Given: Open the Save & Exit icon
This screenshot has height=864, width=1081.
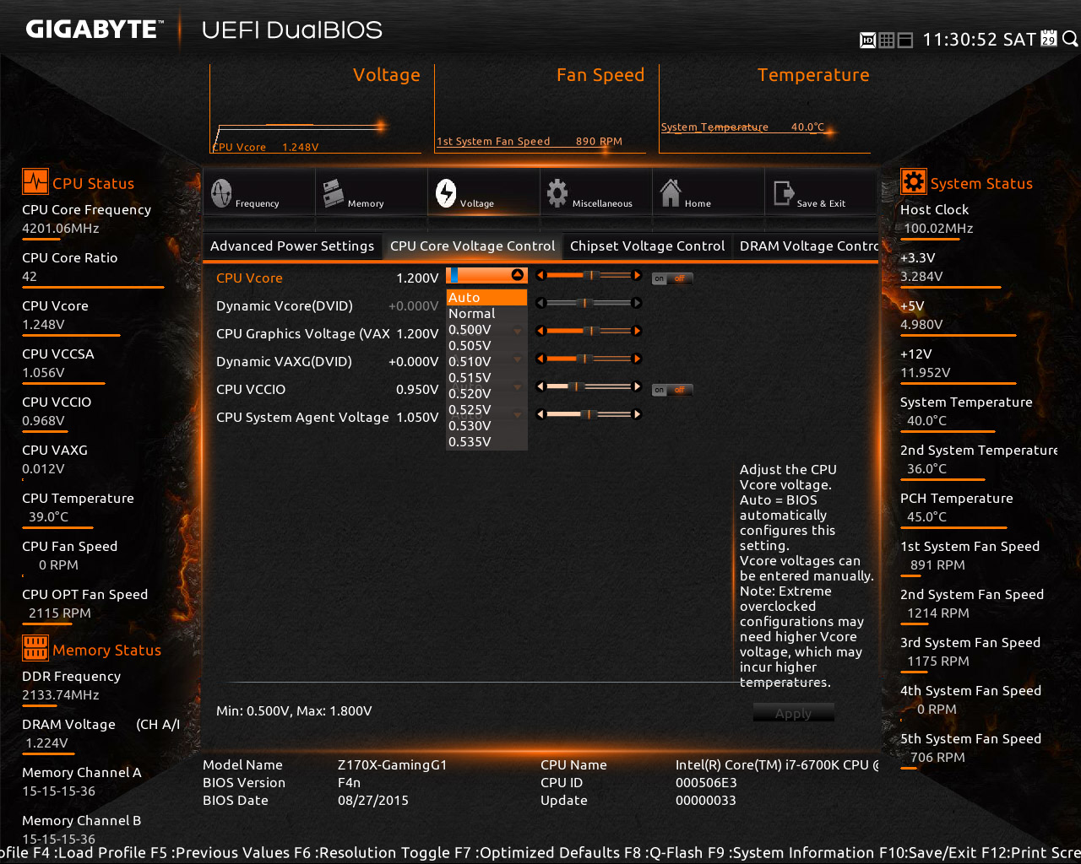Looking at the screenshot, I should pos(783,193).
